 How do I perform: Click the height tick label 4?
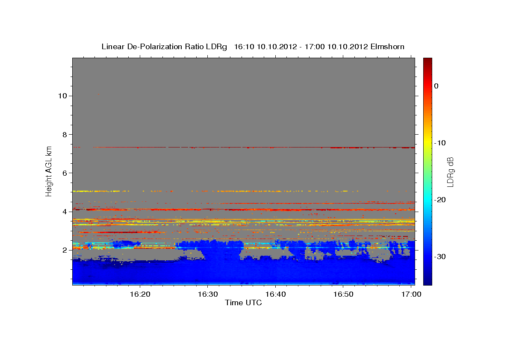tap(64, 212)
